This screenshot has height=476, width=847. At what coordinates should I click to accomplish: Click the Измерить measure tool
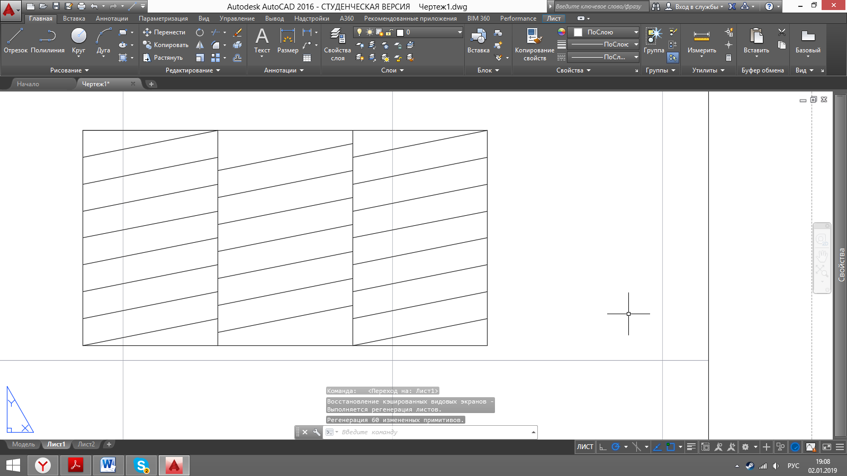[701, 41]
